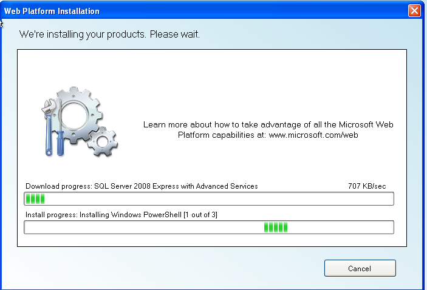The image size is (427, 290).
Task: Click the Cancel button
Action: 360,268
